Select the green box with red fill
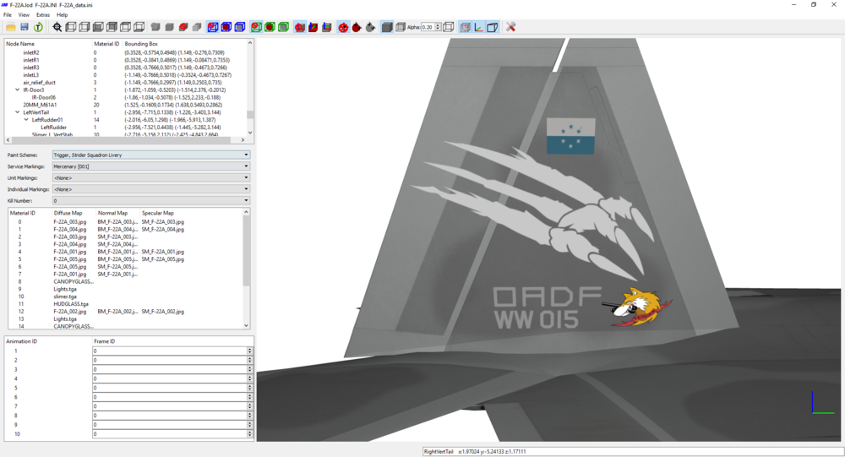This screenshot has height=457, width=845. point(270,27)
